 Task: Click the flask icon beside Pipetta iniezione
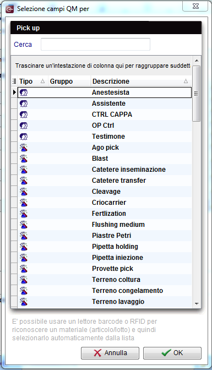24,258
